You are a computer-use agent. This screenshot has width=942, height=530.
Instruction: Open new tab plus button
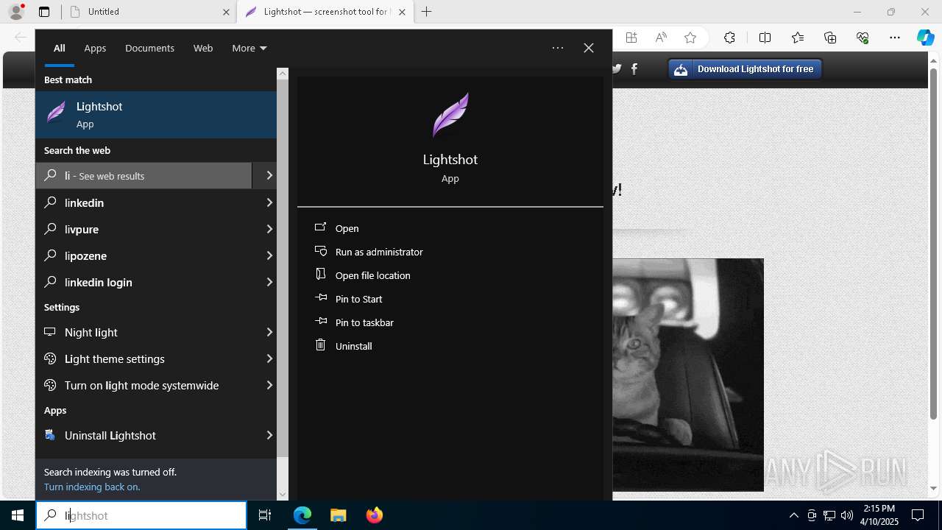tap(426, 12)
